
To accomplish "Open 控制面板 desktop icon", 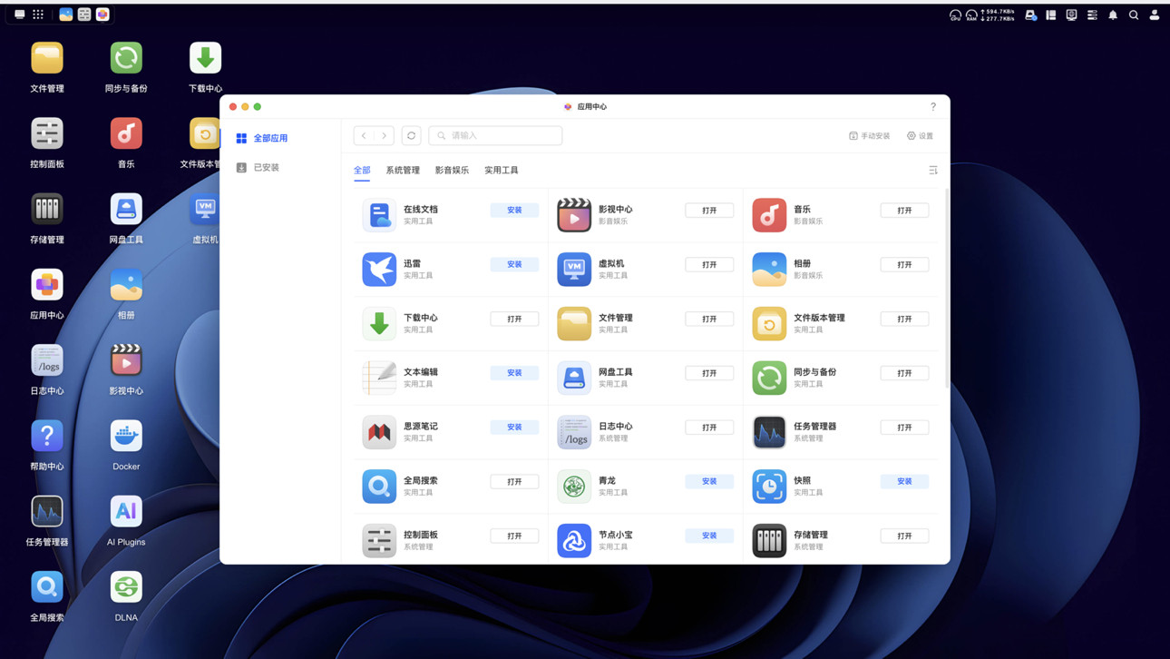I will pos(47,133).
